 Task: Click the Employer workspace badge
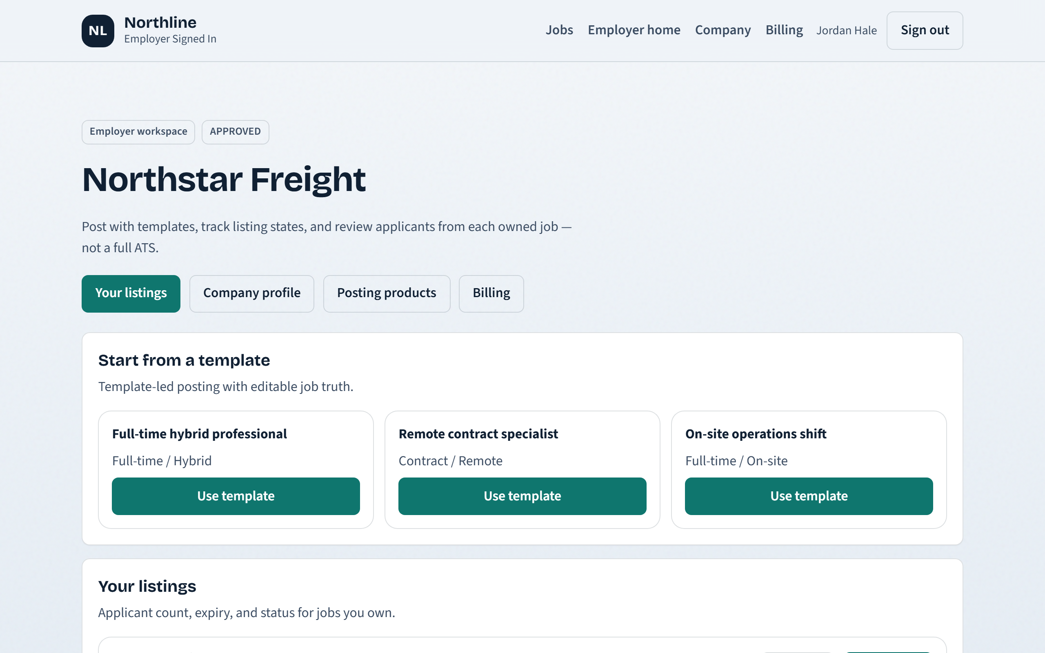pyautogui.click(x=138, y=132)
